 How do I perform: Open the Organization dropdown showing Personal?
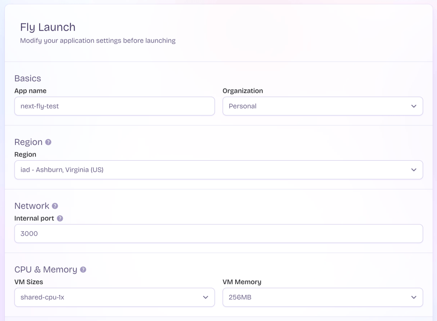(322, 106)
